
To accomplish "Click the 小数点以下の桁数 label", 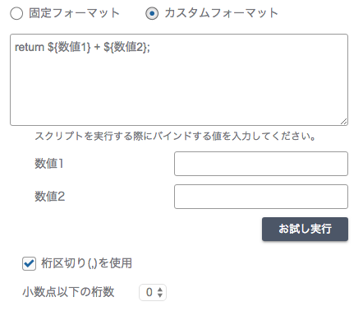I will (68, 292).
